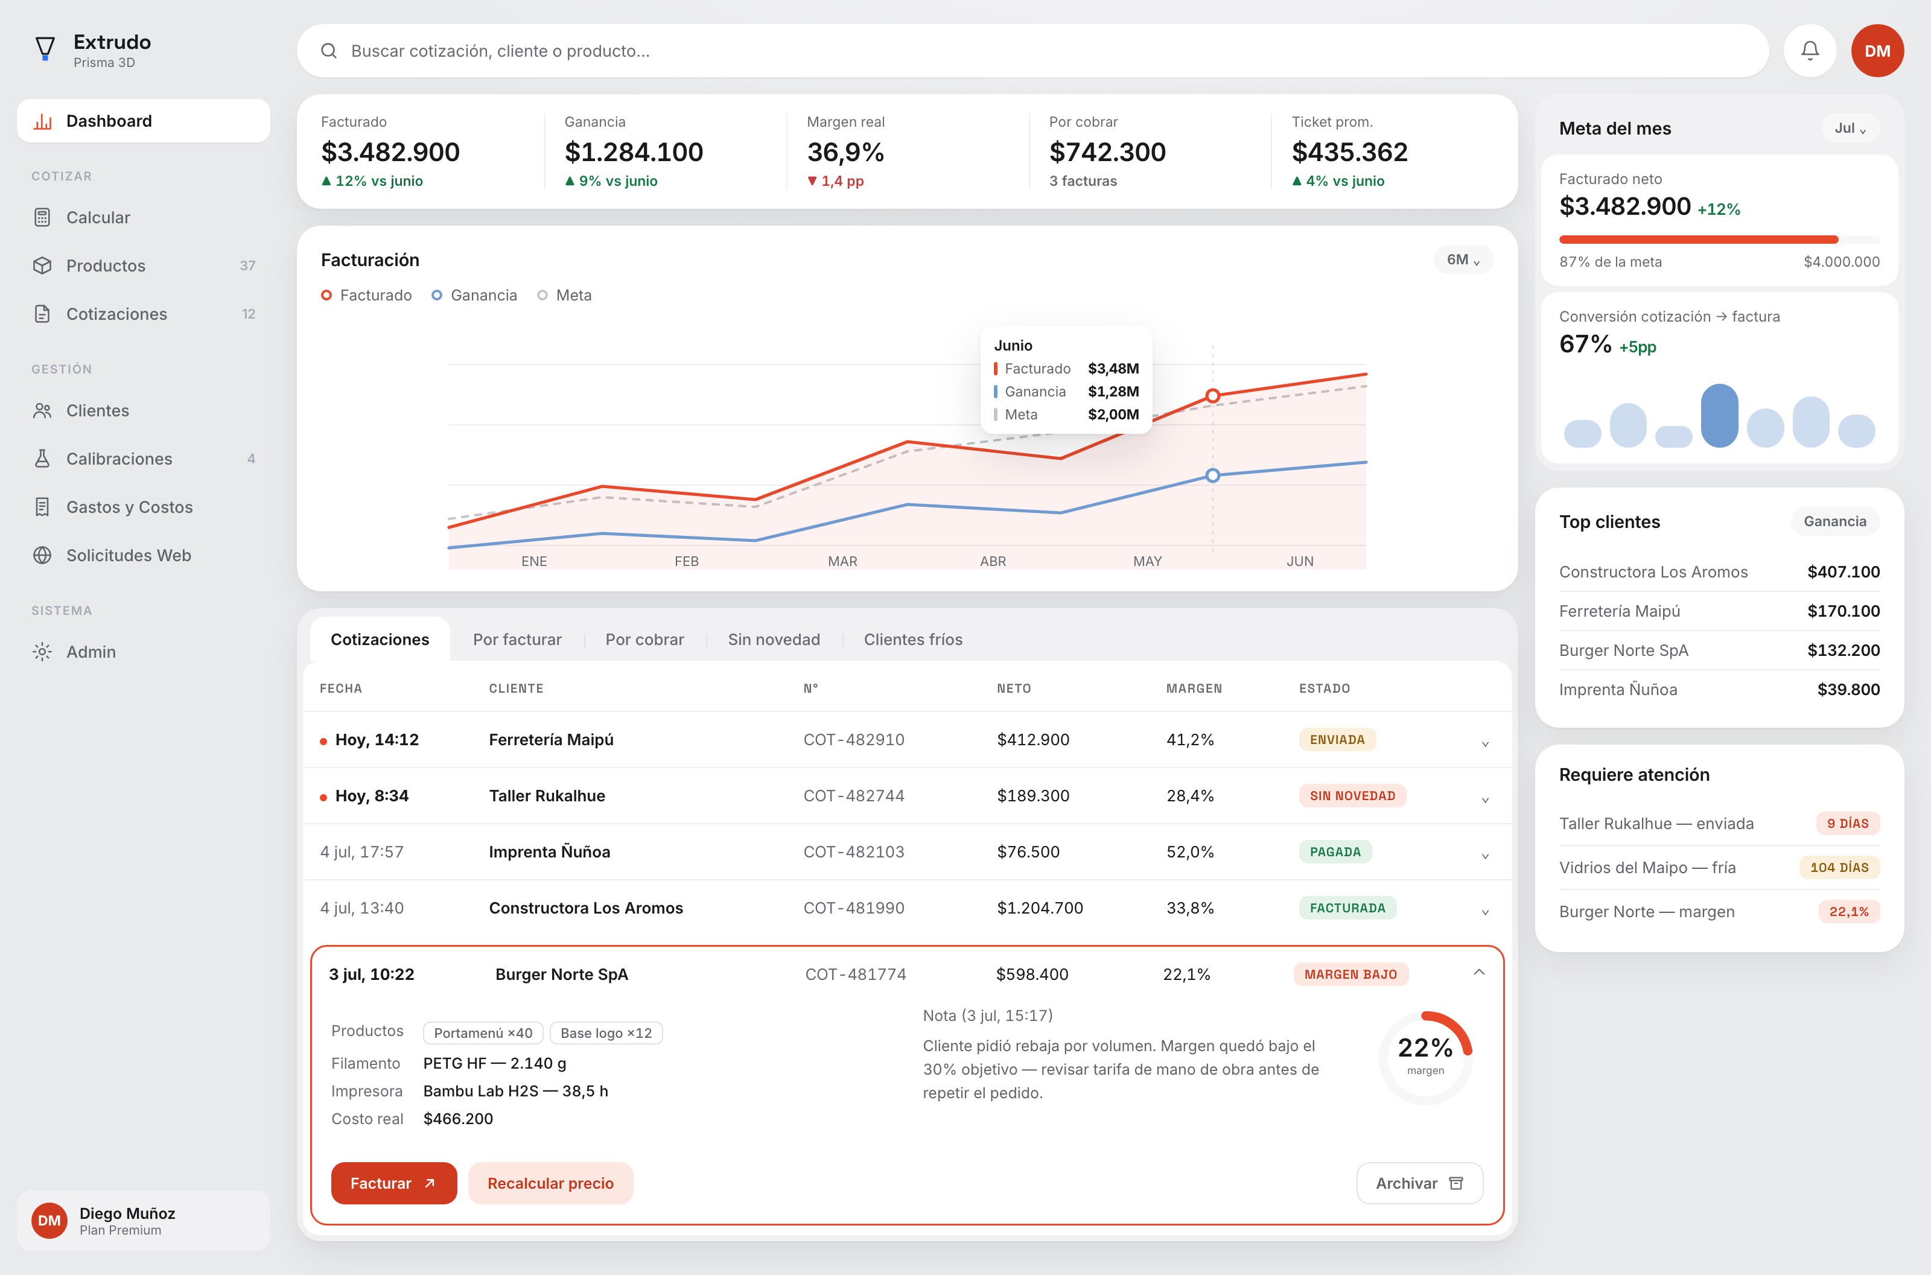This screenshot has width=1931, height=1275.
Task: Open Gastos y Costos via its receipt icon
Action: pyautogui.click(x=42, y=507)
